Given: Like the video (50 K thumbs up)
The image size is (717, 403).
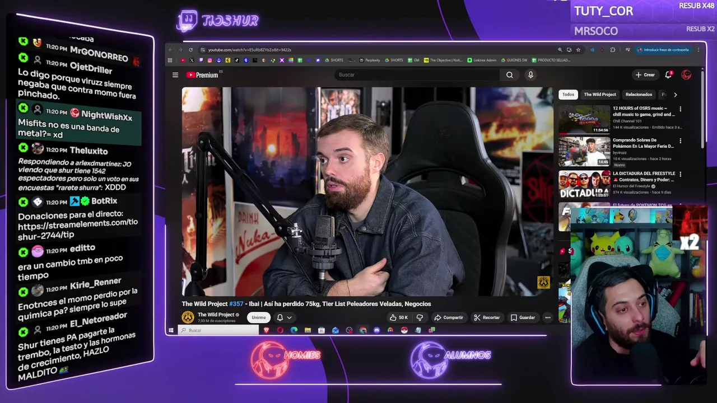Looking at the screenshot, I should click(x=398, y=318).
